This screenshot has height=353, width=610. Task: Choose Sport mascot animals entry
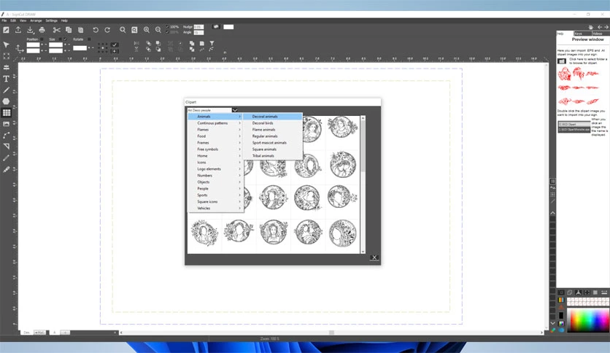pos(273,143)
